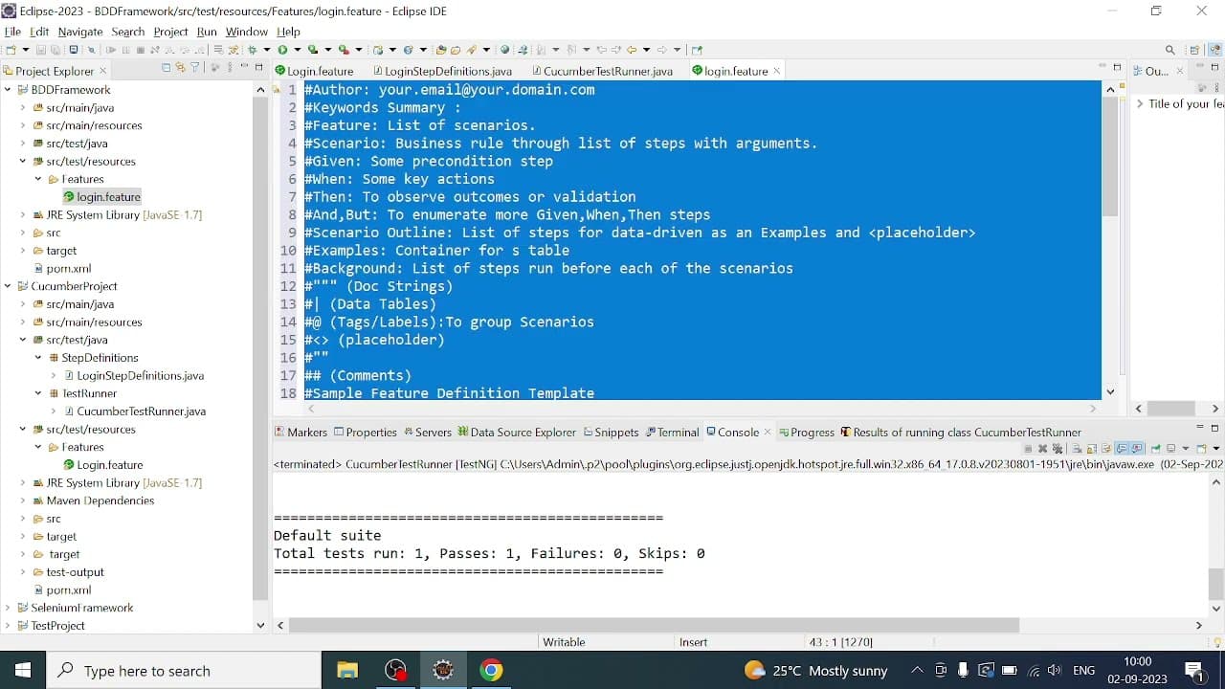Viewport: 1225px width, 689px height.
Task: Toggle Link with Editor in Project Explorer
Action: click(180, 68)
